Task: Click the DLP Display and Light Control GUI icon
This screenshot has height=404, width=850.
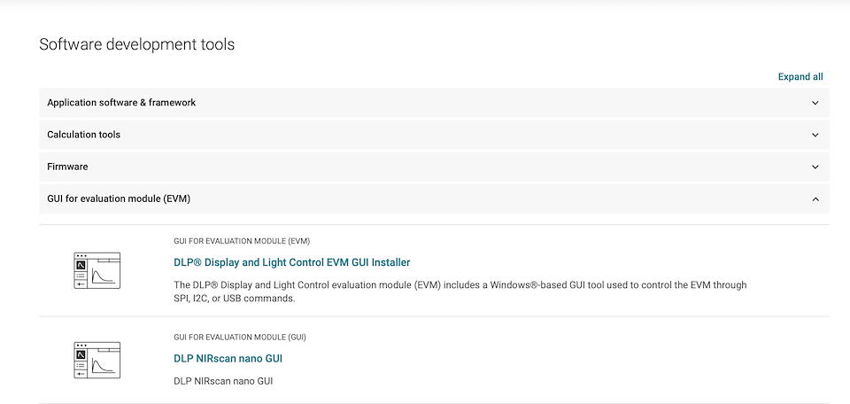Action: (x=97, y=270)
